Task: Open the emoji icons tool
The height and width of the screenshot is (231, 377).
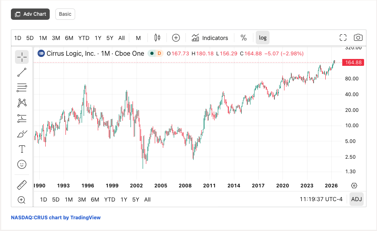Action: tap(22, 164)
